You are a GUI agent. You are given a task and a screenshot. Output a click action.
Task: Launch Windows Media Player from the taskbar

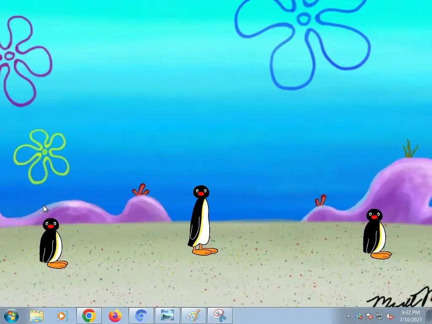[62, 316]
